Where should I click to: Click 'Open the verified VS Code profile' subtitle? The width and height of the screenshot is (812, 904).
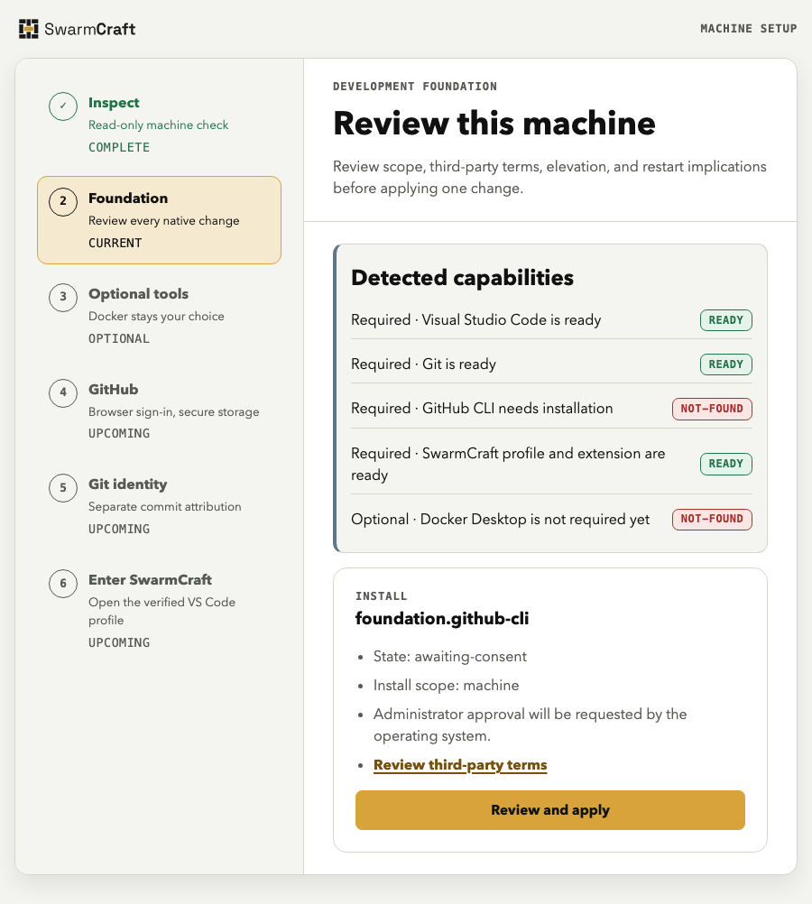161,611
